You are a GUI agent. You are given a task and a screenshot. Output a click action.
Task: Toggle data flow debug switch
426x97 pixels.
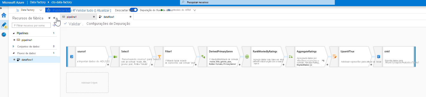134,10
